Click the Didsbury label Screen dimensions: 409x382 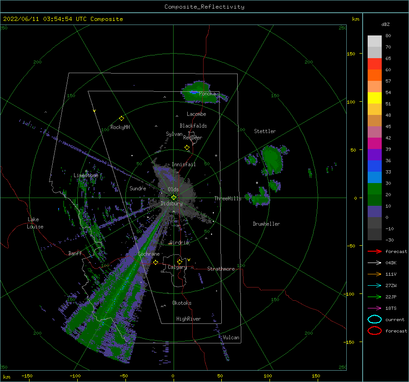pyautogui.click(x=171, y=203)
